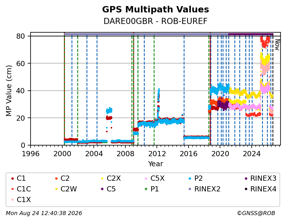Click the C1 dark red legend marker
The width and height of the screenshot is (286, 222).
tap(12, 178)
